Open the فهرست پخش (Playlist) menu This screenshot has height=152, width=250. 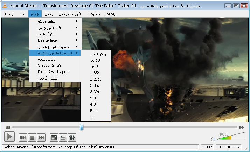point(70,14)
